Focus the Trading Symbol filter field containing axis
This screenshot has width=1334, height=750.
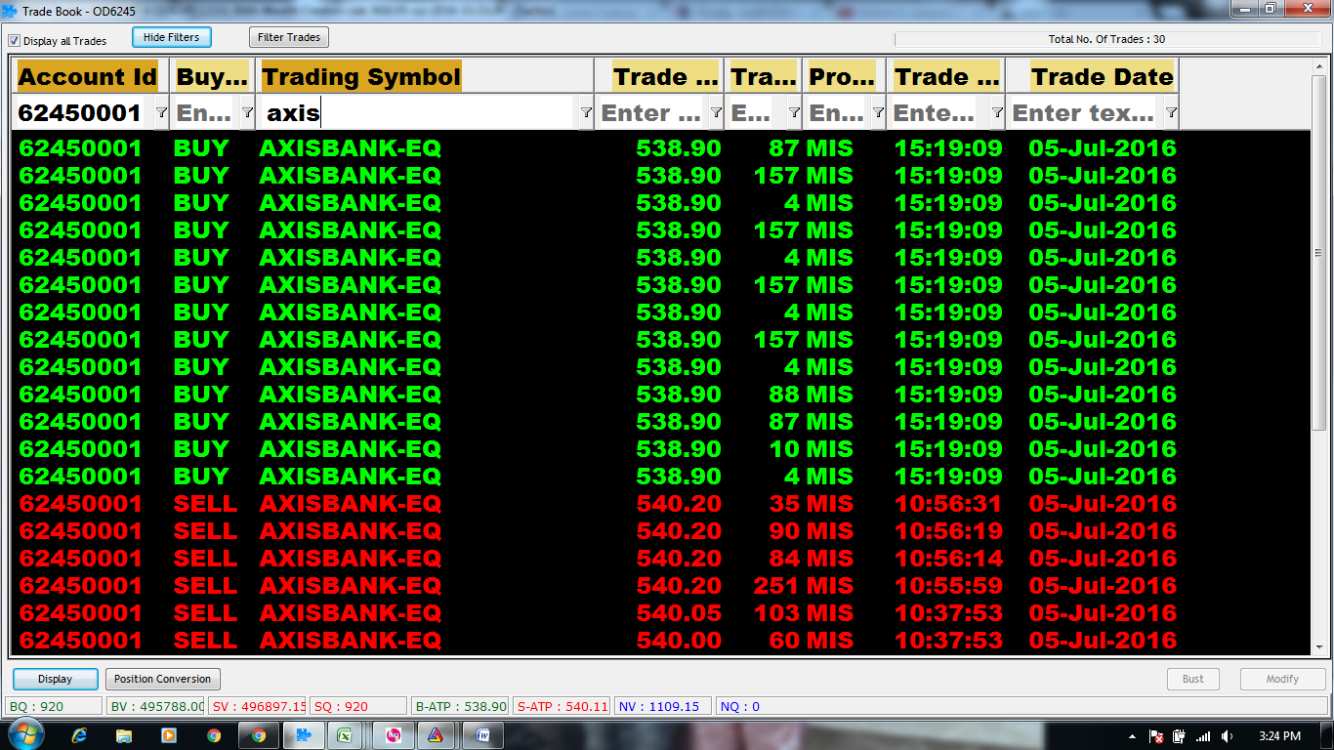pos(418,113)
